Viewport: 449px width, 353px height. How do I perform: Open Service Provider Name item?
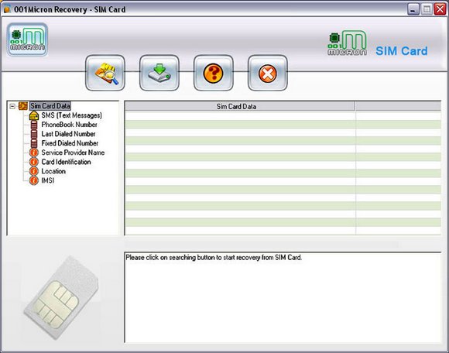pos(73,153)
